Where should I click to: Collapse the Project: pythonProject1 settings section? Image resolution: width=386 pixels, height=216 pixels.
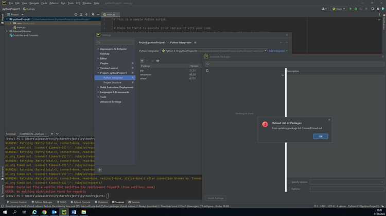(x=98, y=73)
